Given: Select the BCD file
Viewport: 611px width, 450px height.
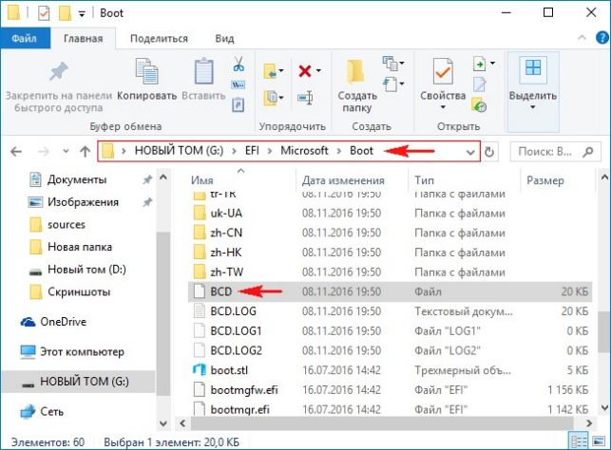Looking at the screenshot, I should [x=390, y=291].
